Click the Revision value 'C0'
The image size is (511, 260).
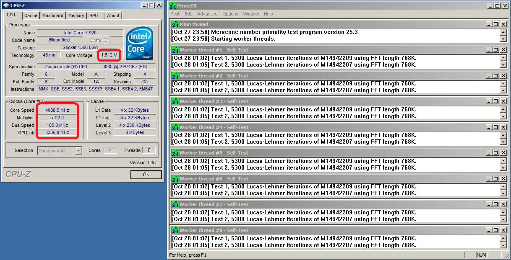tap(145, 82)
